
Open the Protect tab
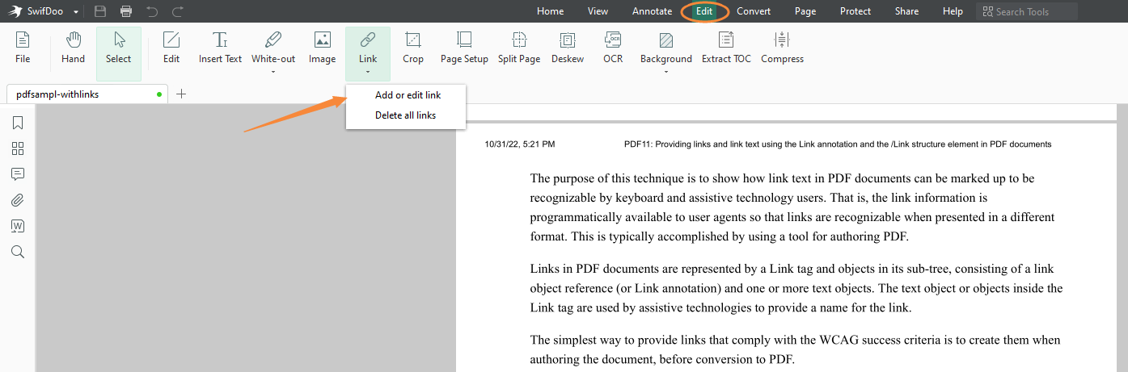pyautogui.click(x=856, y=11)
